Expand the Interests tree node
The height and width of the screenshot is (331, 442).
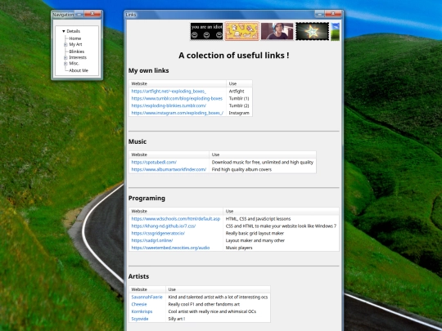coord(65,57)
